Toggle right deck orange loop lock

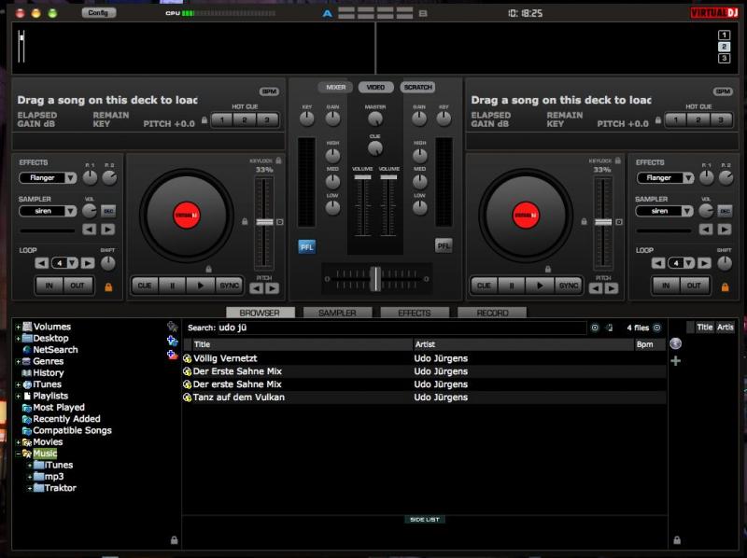(726, 286)
